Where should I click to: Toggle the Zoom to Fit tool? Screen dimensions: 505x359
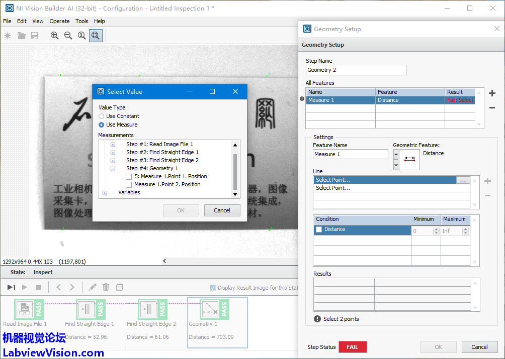(96, 36)
